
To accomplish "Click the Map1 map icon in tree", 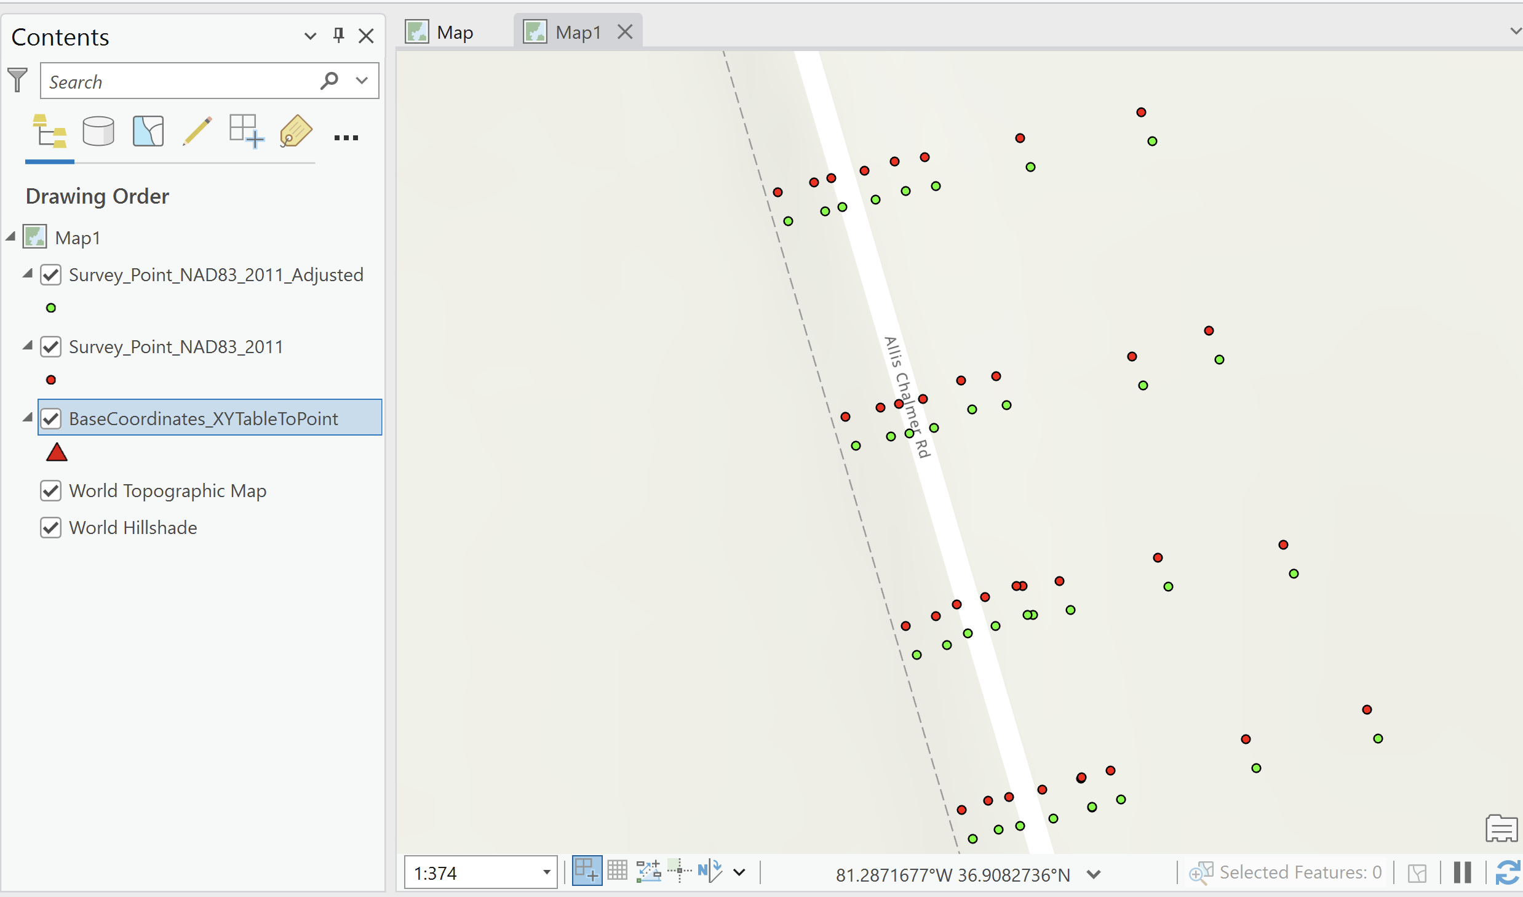I will [x=35, y=237].
